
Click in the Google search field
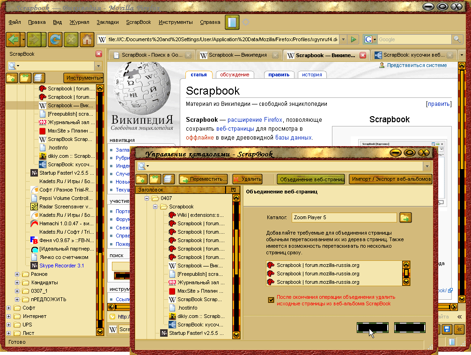coord(414,39)
